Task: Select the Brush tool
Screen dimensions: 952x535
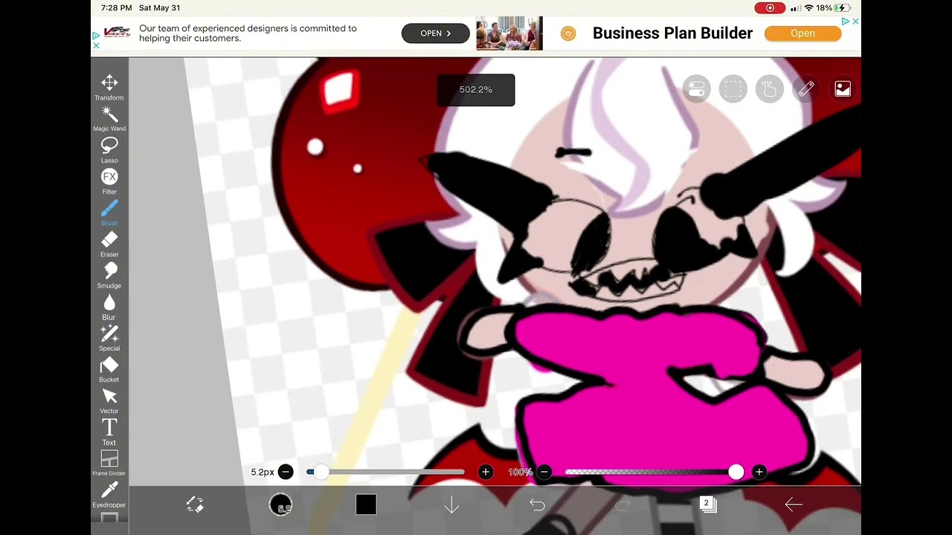Action: (109, 213)
